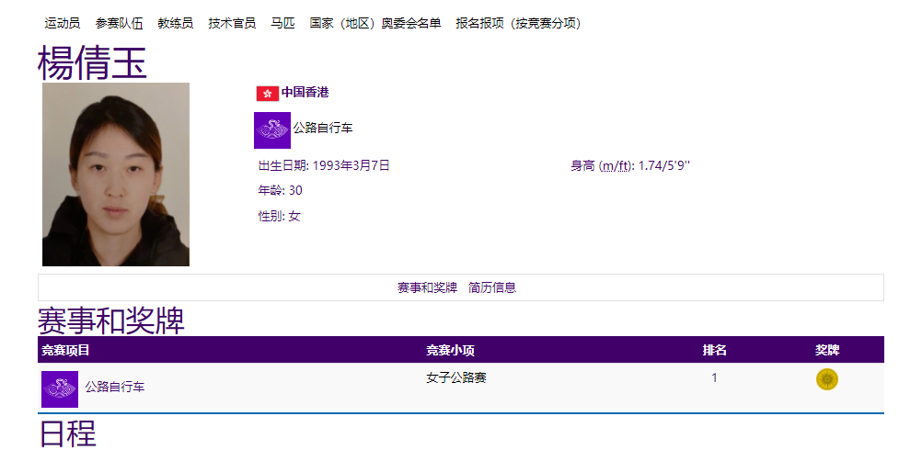Select 教练员 in the top navigation

(175, 23)
